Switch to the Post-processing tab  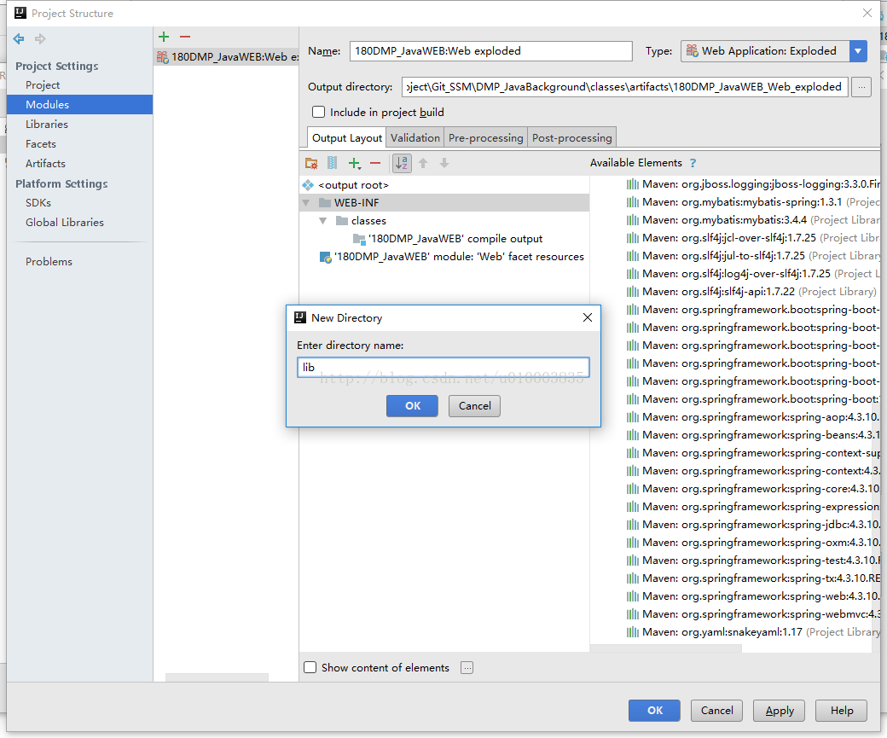point(572,138)
